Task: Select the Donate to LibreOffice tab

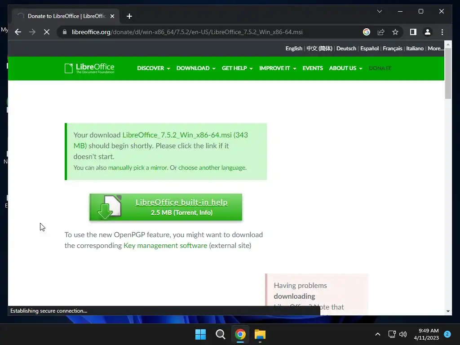Action: coord(66,16)
